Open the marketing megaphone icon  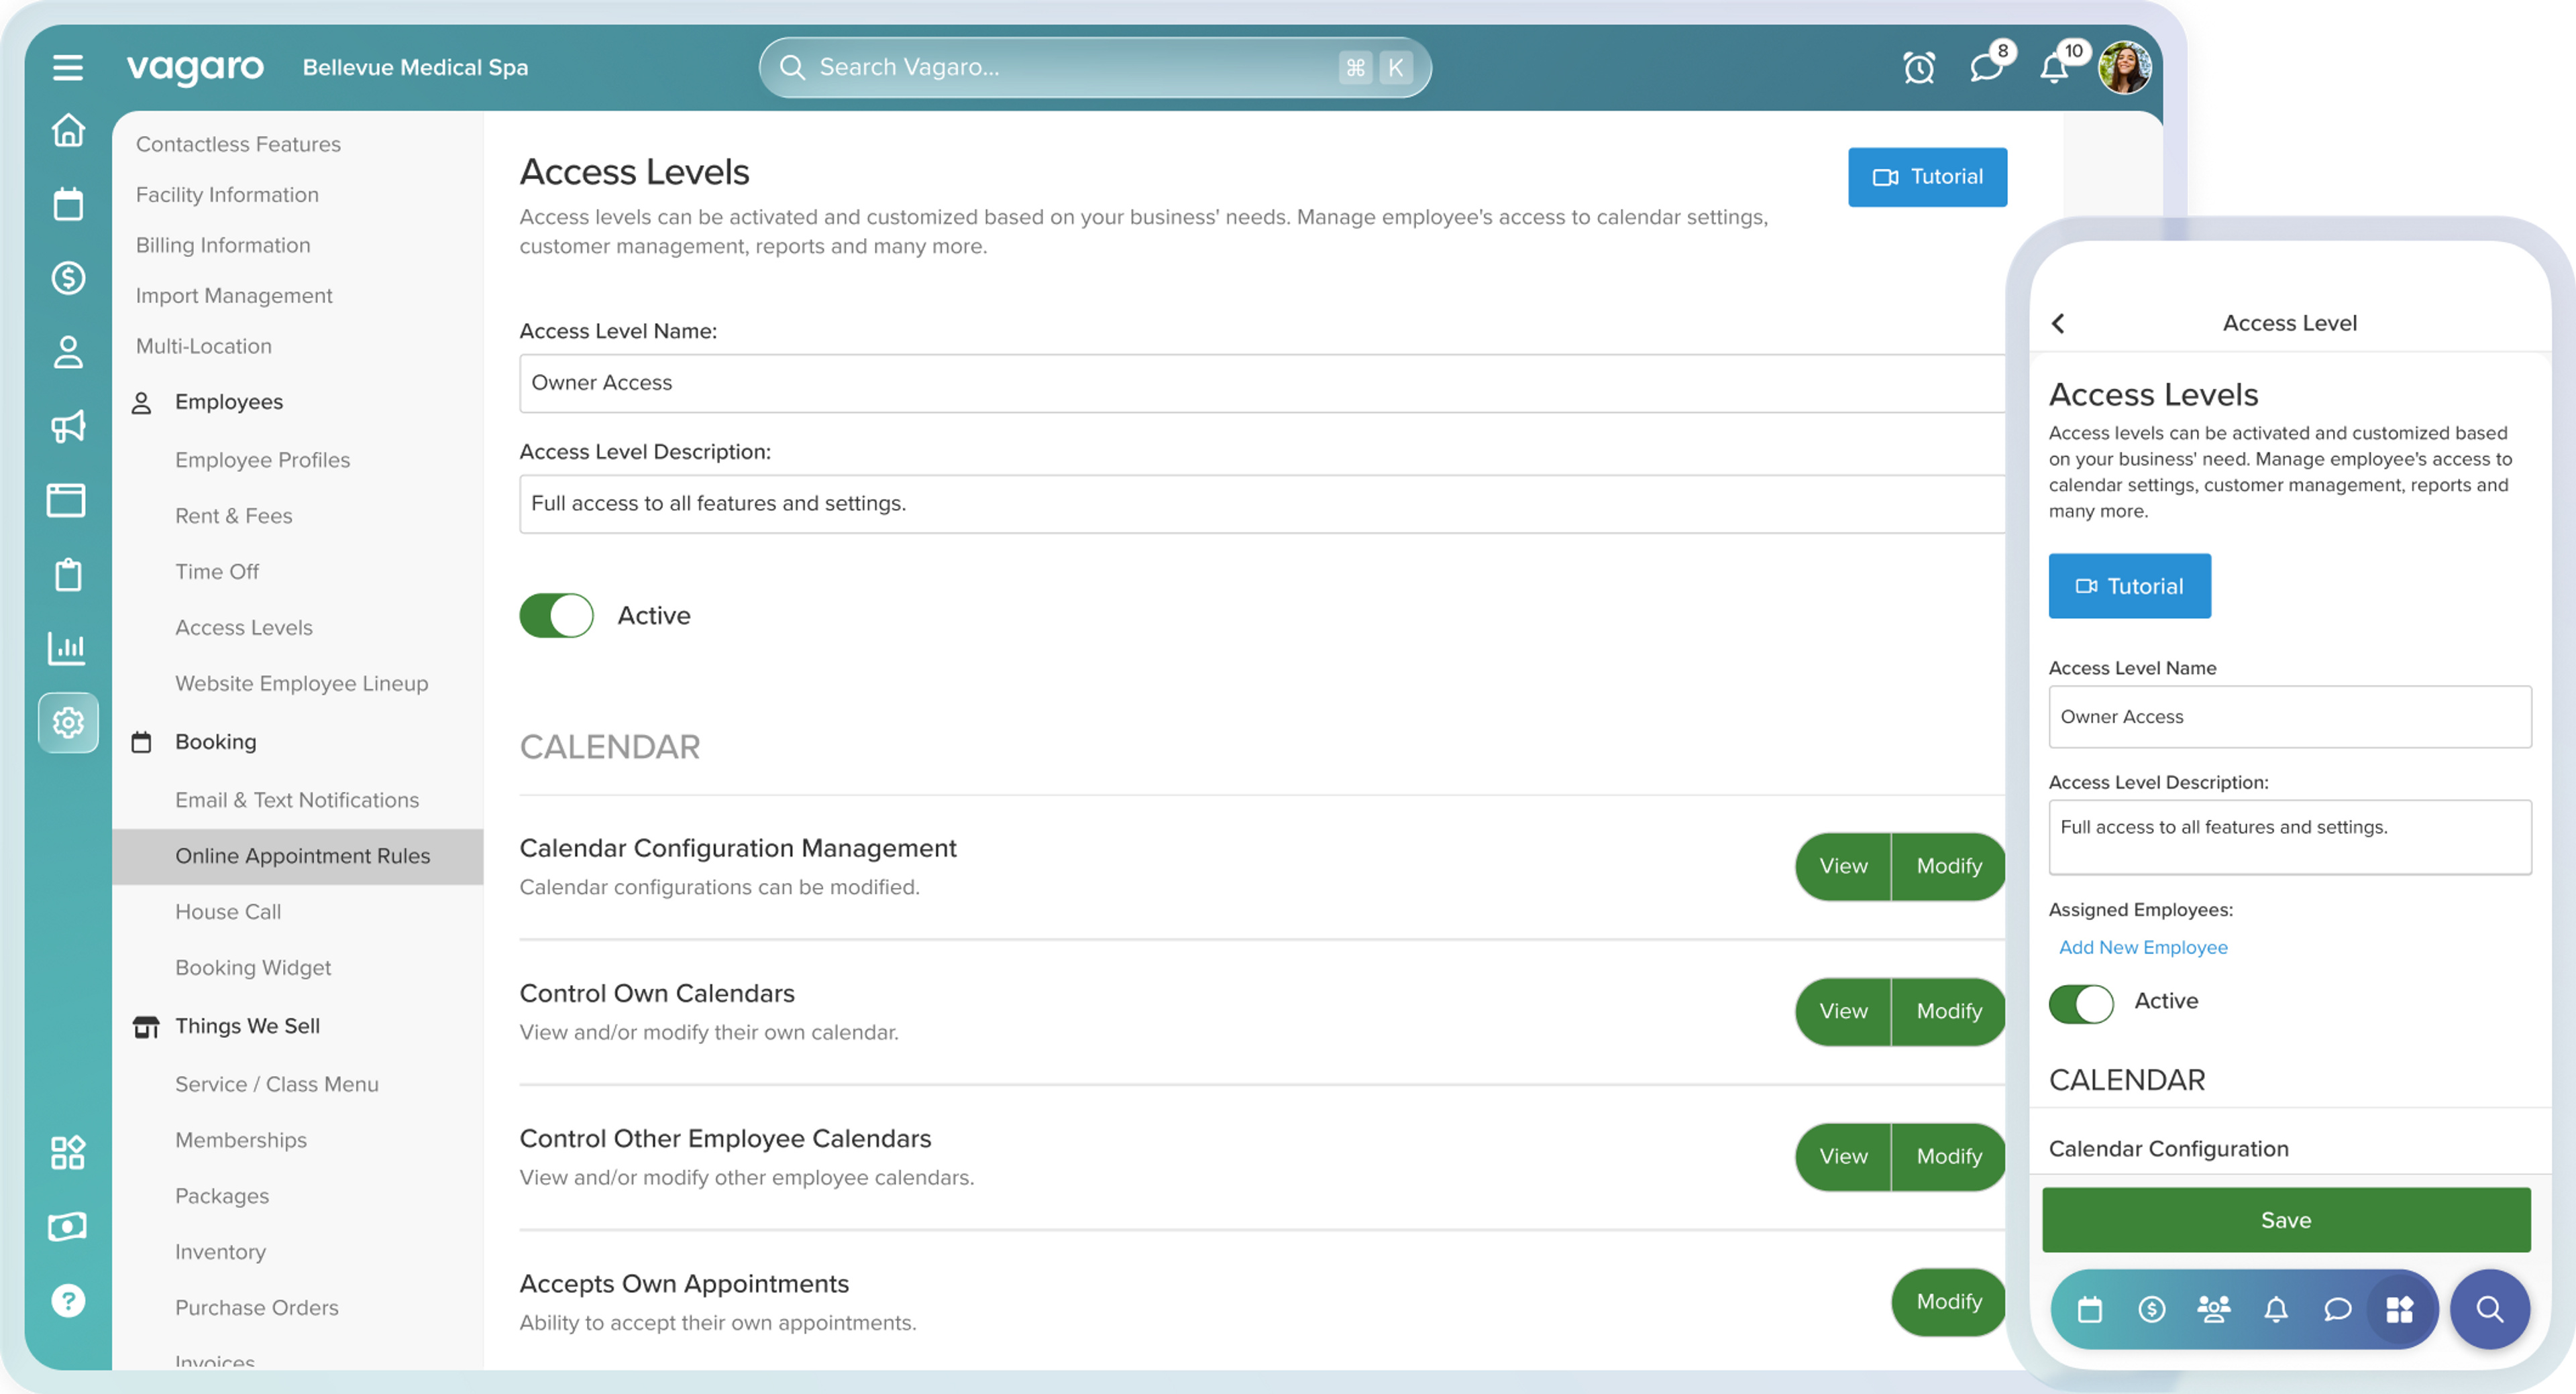[x=68, y=426]
